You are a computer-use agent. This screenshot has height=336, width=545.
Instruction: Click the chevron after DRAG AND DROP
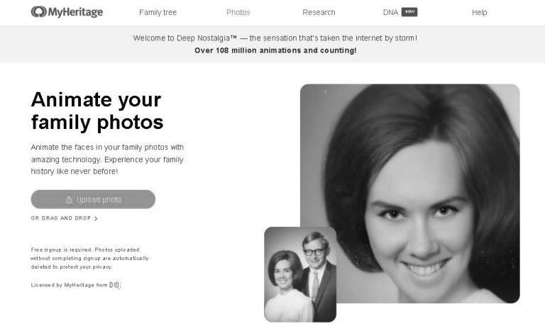click(96, 218)
